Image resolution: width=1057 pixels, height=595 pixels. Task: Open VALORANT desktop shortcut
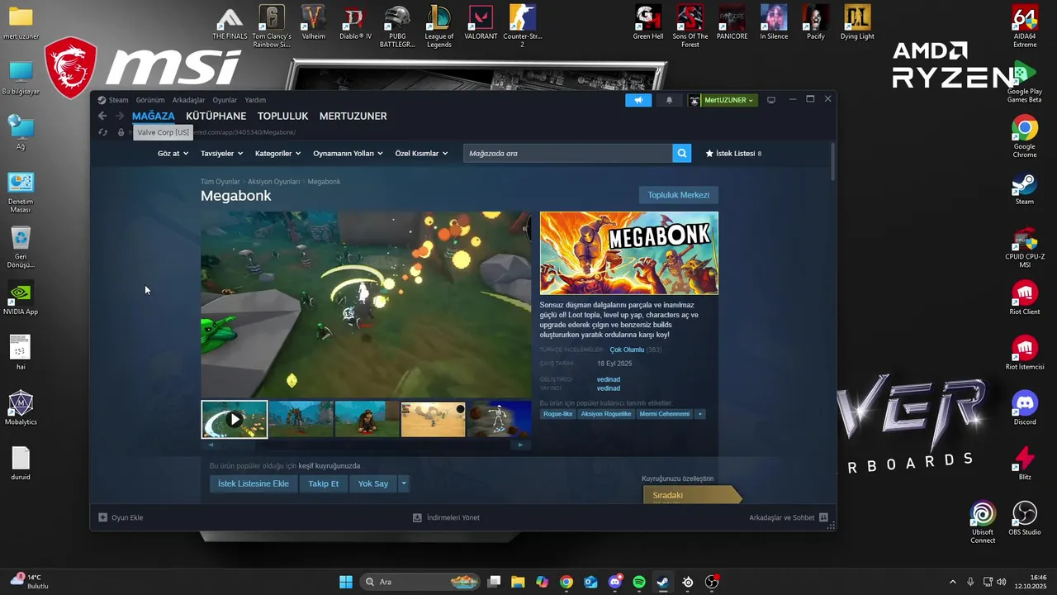[481, 23]
